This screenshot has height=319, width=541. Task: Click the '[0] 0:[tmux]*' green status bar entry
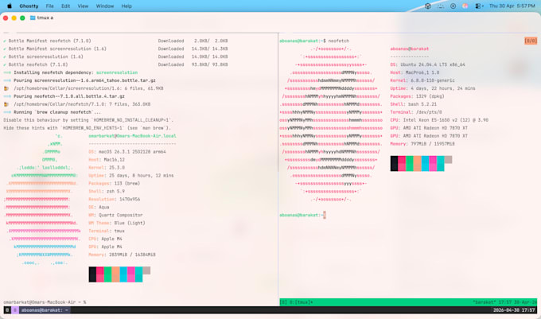tap(297, 302)
